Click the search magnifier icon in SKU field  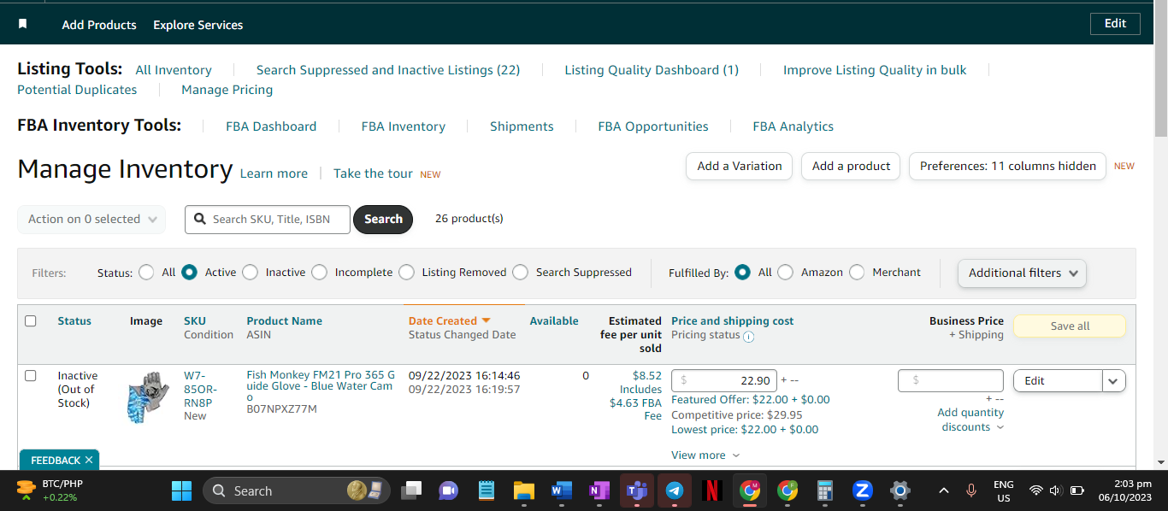pos(199,220)
